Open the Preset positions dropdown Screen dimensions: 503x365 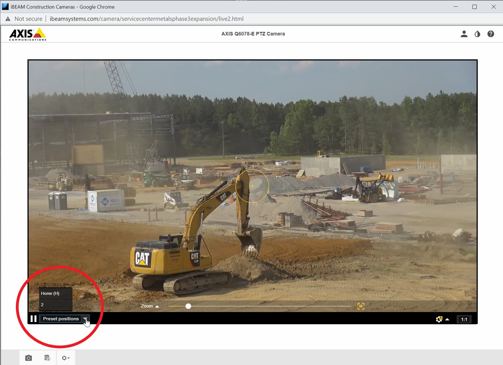(64, 319)
